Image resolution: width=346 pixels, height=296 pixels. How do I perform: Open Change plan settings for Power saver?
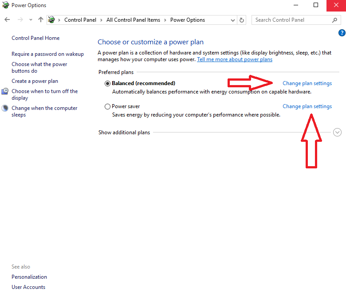point(307,106)
